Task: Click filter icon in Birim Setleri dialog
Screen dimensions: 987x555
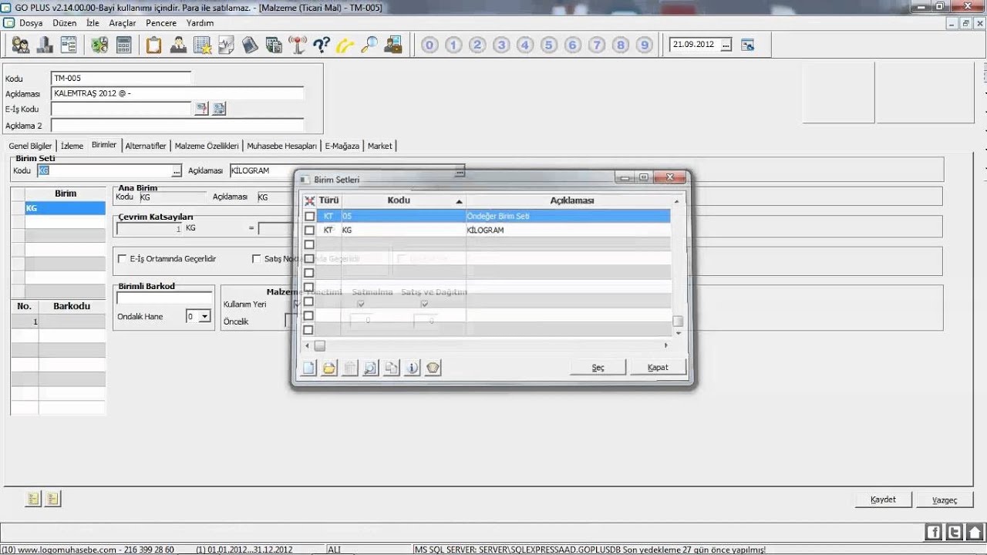Action: (433, 368)
